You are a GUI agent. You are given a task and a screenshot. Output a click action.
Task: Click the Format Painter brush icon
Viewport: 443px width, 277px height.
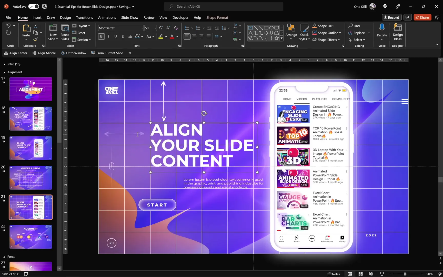[35, 39]
